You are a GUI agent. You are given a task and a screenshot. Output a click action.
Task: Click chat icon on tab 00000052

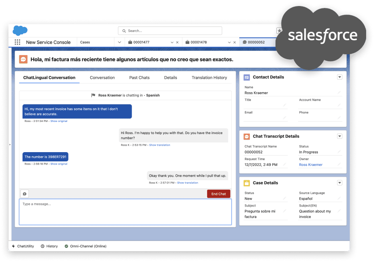click(x=244, y=42)
